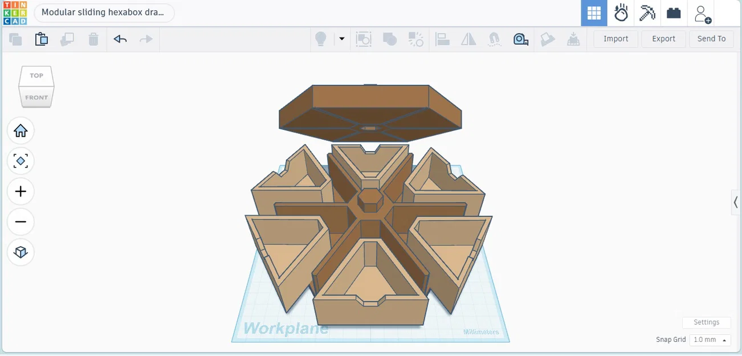The width and height of the screenshot is (742, 356).
Task: Redo the last action
Action: (146, 39)
